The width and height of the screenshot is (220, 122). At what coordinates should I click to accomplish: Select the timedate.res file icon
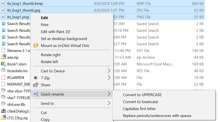pos(3,70)
